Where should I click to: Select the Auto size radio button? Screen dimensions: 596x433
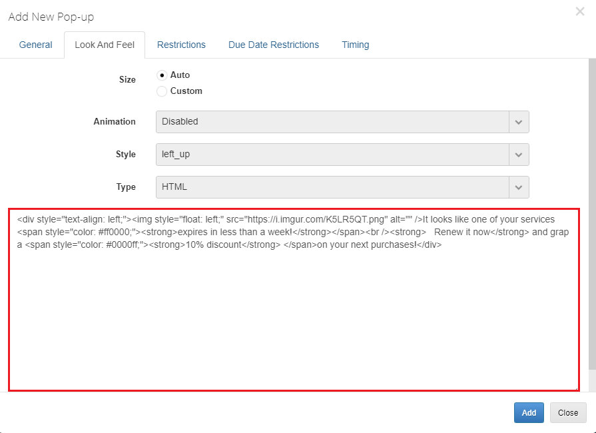click(x=162, y=75)
